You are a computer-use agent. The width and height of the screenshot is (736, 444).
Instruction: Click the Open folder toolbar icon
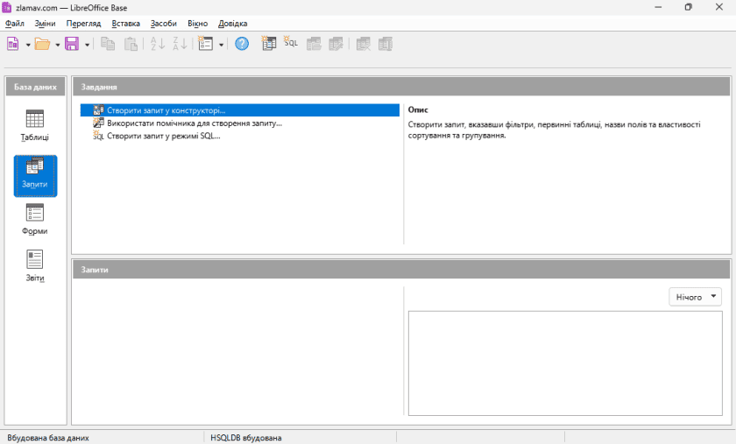coord(42,44)
